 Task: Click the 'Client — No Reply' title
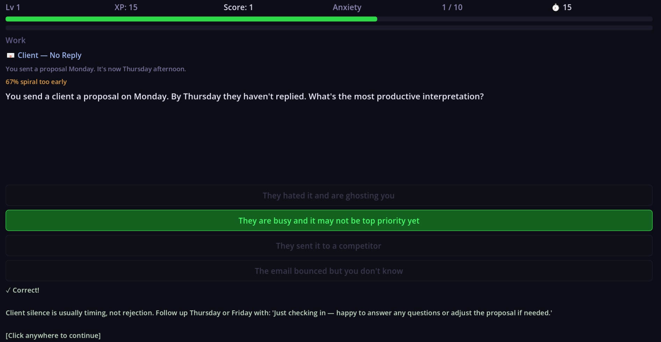click(50, 55)
